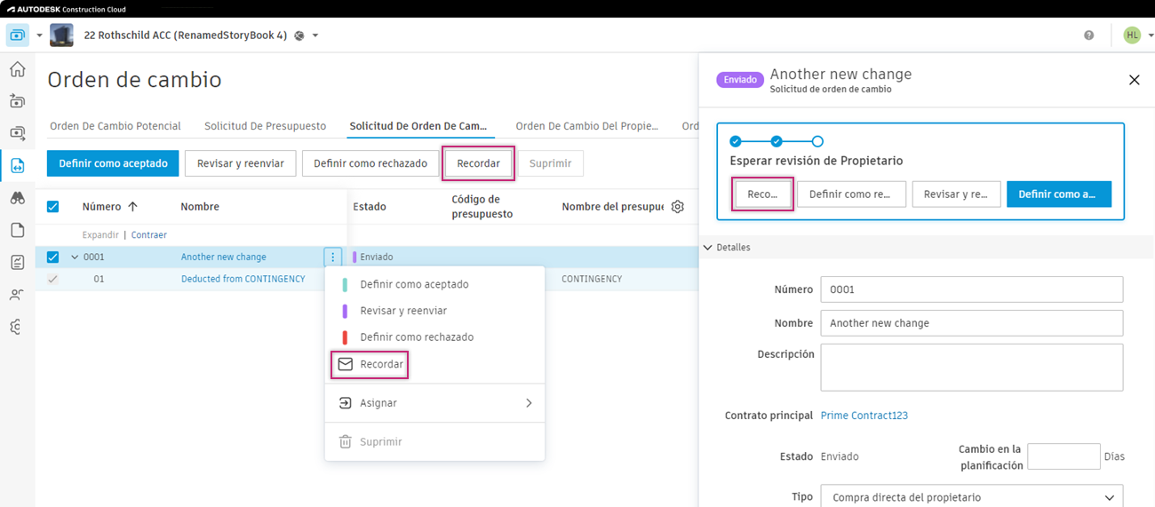Viewport: 1155px width, 507px height.
Task: Open the Tipo dropdown
Action: click(x=971, y=497)
